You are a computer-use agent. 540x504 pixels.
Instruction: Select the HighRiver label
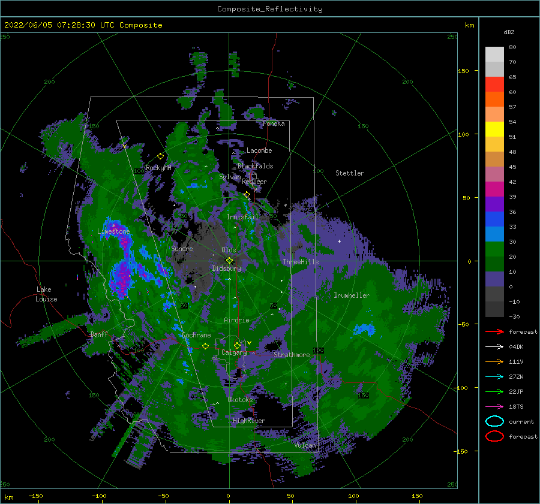click(249, 421)
